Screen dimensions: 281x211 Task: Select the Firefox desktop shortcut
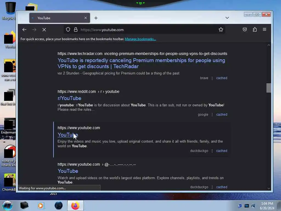(10, 40)
